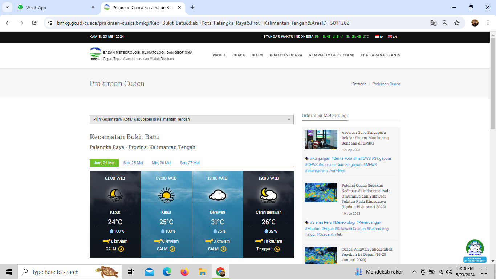The width and height of the screenshot is (496, 279).
Task: Select the Jum, 24 Mei tab
Action: pyautogui.click(x=104, y=163)
